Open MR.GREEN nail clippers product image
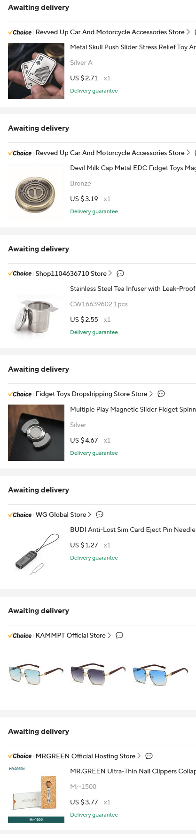 (x=36, y=795)
